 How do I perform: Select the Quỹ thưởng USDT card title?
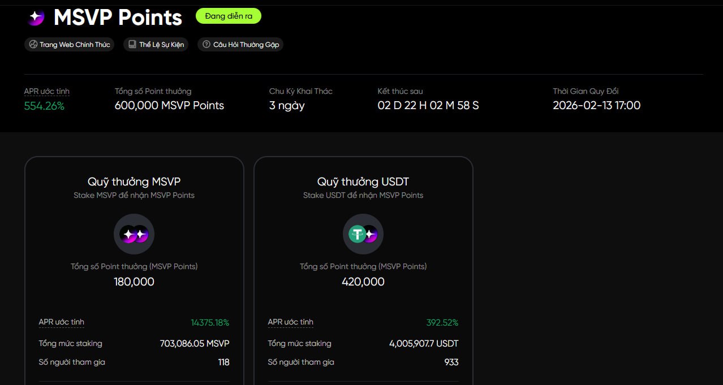click(x=363, y=181)
